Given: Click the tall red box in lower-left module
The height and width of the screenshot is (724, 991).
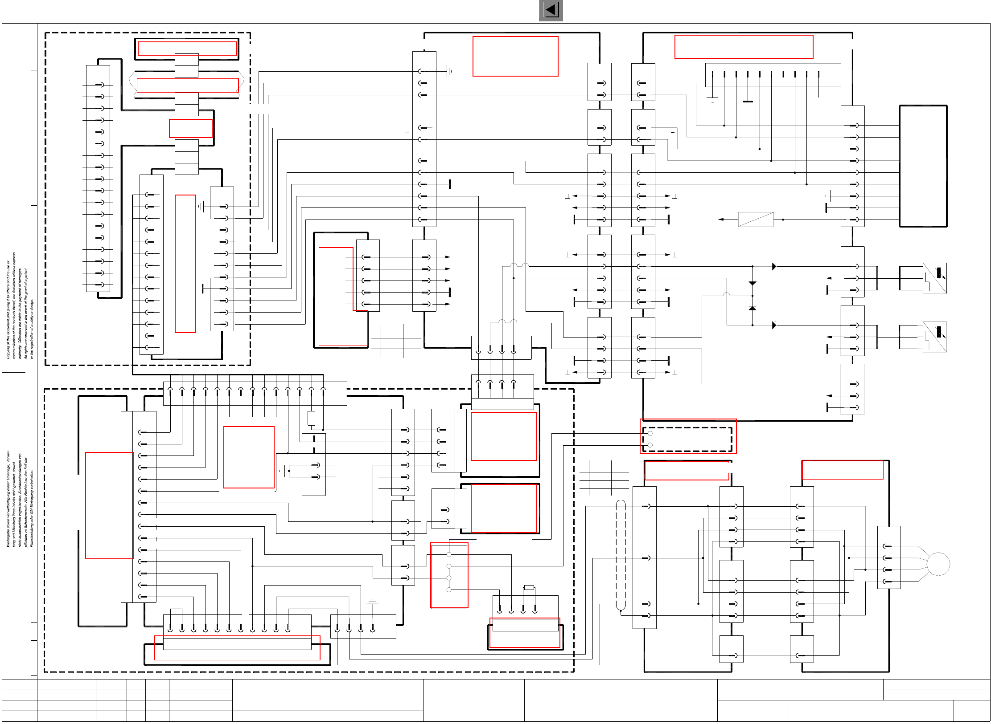Looking at the screenshot, I should click(109, 505).
